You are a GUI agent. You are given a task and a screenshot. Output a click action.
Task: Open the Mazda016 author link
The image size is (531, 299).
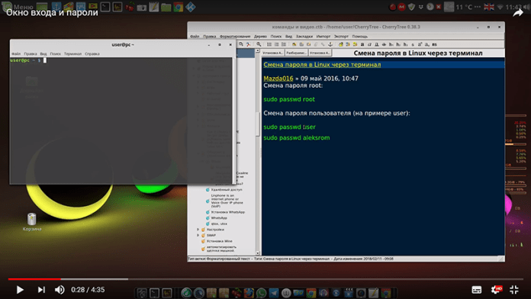tap(278, 79)
